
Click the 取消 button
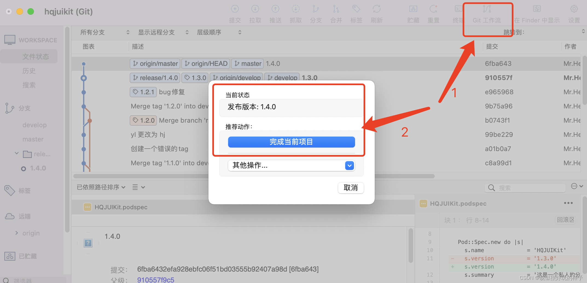coord(351,188)
